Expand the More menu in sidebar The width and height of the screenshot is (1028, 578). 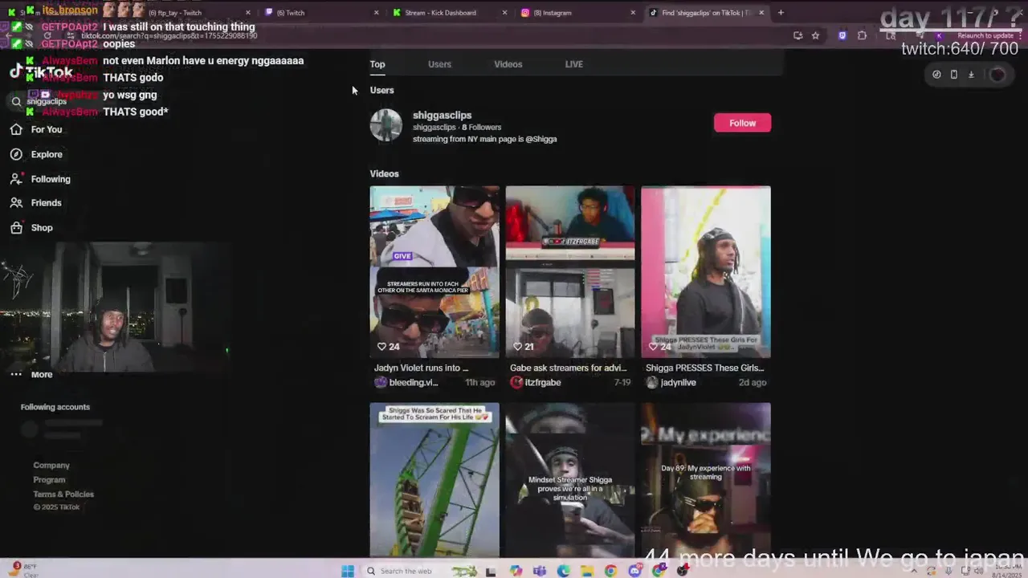pos(32,374)
